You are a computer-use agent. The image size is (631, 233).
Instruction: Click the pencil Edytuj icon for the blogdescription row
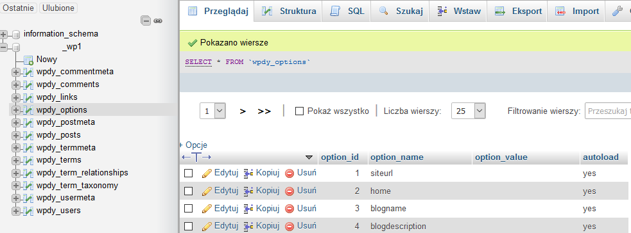pyautogui.click(x=207, y=226)
